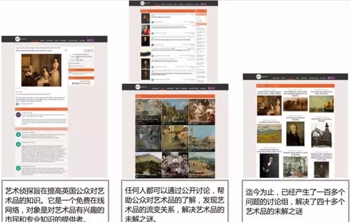Image resolution: width=350 pixels, height=223 pixels.
Task: Open the pink blossoms on dark background tile
Action: coord(175,165)
